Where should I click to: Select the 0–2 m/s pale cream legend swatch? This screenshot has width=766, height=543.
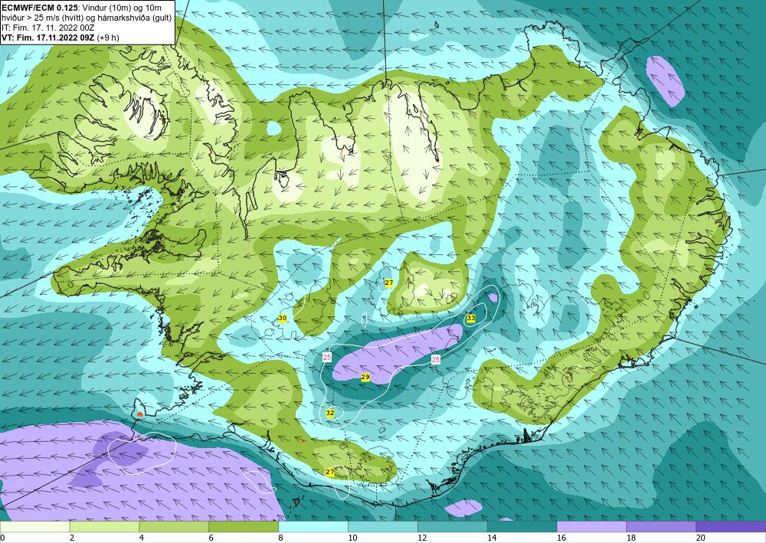pyautogui.click(x=34, y=527)
